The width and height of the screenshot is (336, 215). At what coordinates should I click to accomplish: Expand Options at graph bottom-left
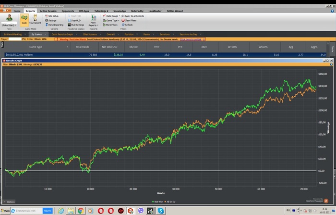pos(9,202)
